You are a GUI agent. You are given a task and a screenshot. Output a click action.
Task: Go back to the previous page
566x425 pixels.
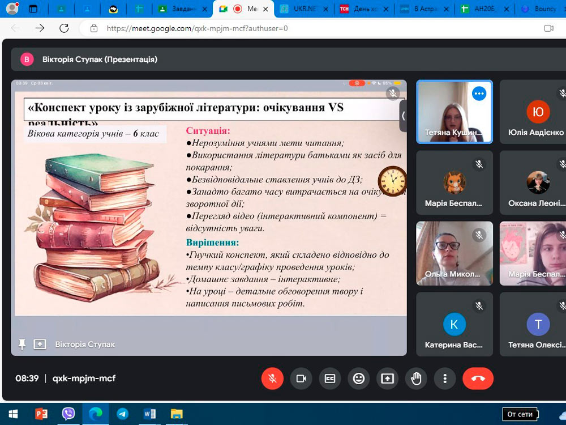(15, 28)
